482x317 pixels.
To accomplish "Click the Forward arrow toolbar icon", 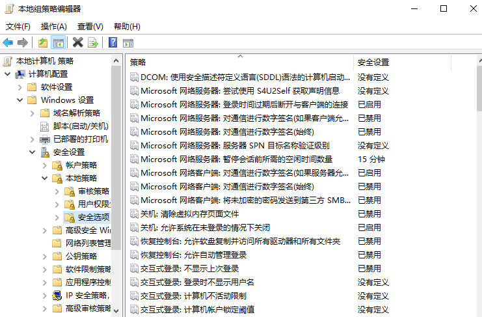I will [23, 42].
